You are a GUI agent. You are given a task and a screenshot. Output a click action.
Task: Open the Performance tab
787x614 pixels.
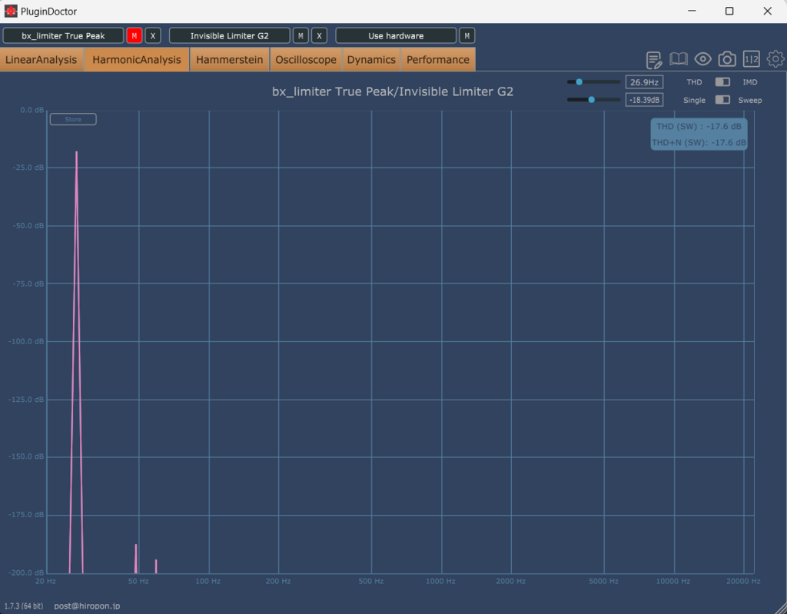click(x=437, y=60)
